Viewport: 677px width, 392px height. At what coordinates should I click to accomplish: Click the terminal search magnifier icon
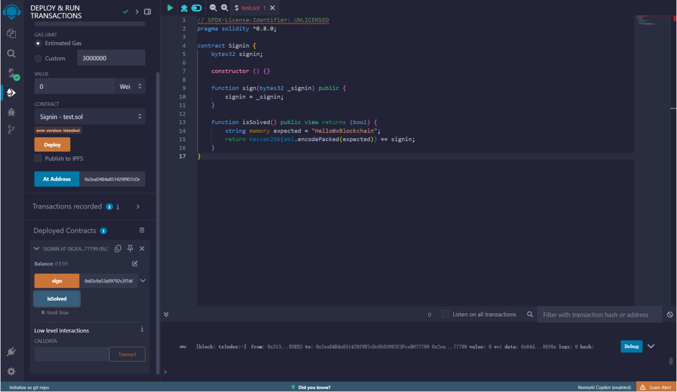click(x=530, y=314)
